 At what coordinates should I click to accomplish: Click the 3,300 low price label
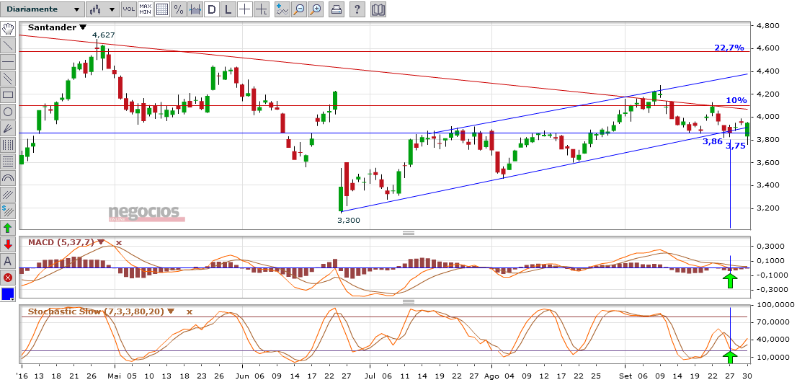pos(348,220)
